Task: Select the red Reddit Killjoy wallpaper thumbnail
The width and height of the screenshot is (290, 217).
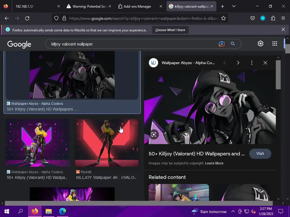Action: [107, 143]
